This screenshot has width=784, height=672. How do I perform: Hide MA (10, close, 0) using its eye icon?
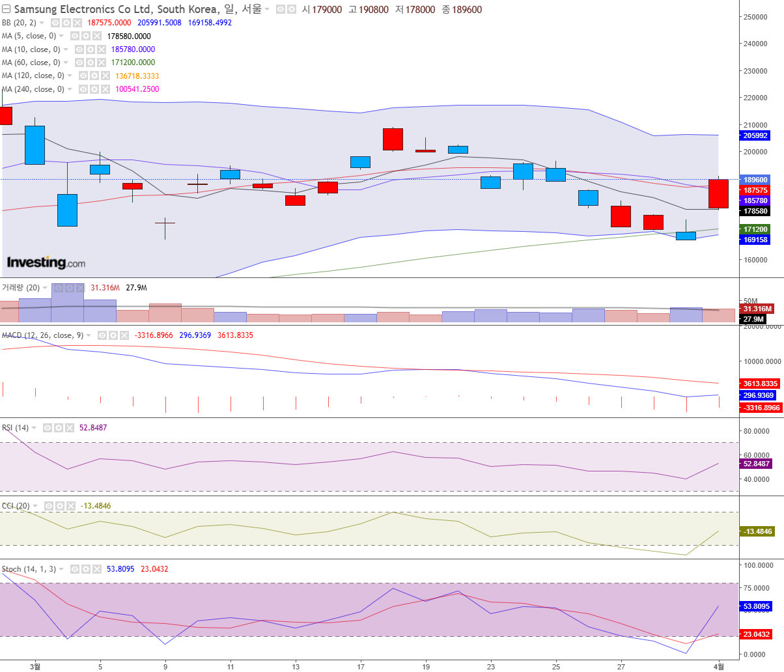click(x=79, y=49)
